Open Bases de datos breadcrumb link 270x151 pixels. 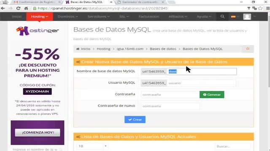point(163,49)
